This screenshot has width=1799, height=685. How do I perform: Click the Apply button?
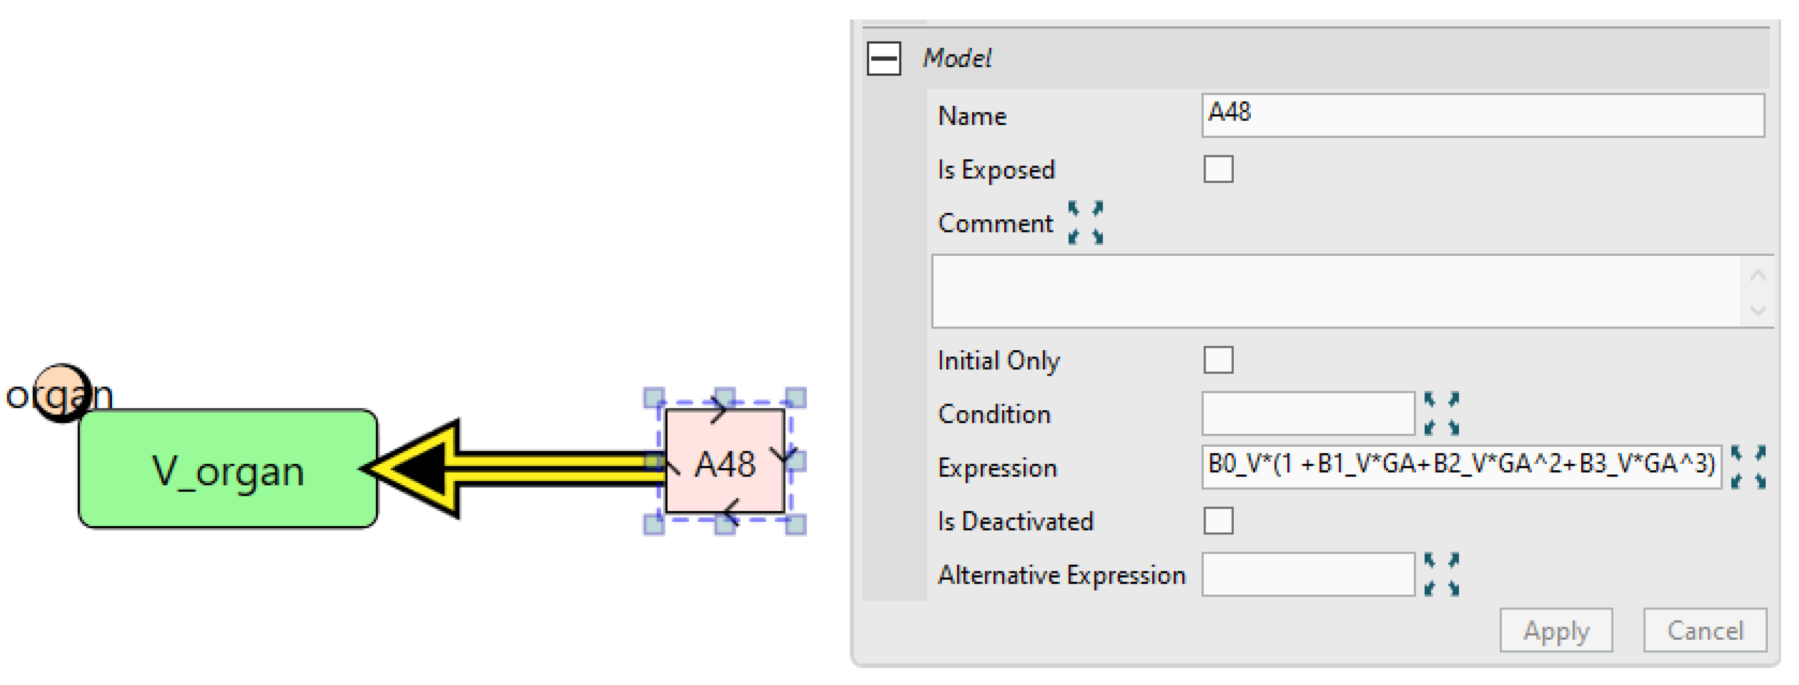pos(1555,630)
